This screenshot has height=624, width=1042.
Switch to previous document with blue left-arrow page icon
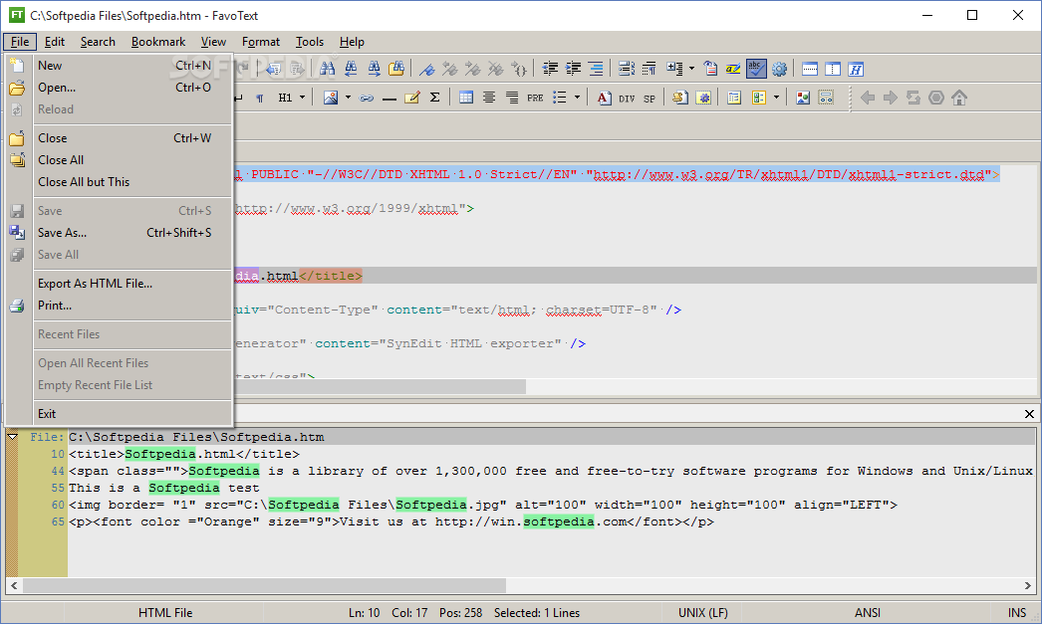273,69
